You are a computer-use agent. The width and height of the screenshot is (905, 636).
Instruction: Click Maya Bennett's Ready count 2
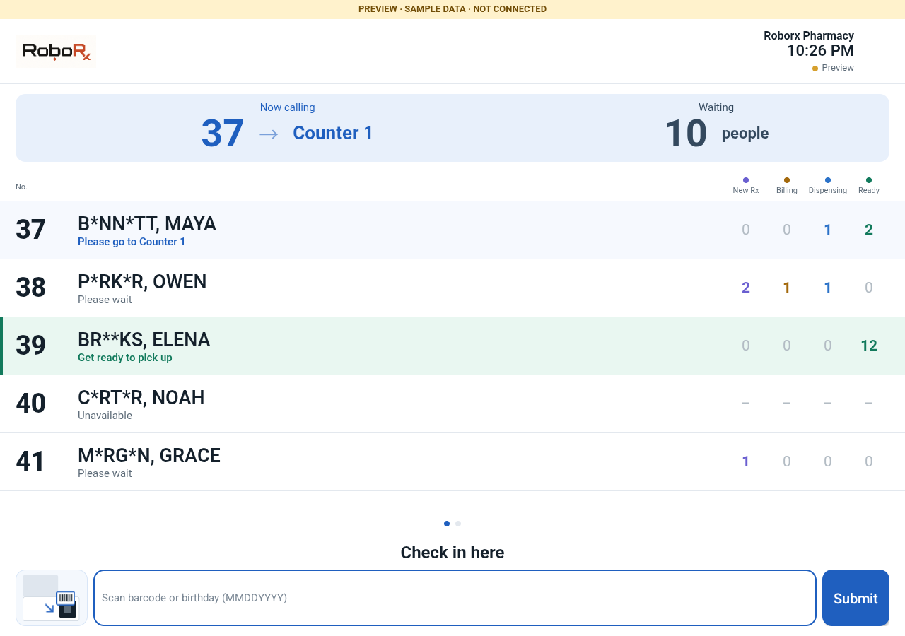click(x=869, y=230)
